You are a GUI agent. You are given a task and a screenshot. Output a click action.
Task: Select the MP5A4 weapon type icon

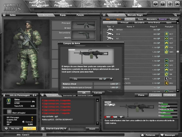[x=110, y=30]
